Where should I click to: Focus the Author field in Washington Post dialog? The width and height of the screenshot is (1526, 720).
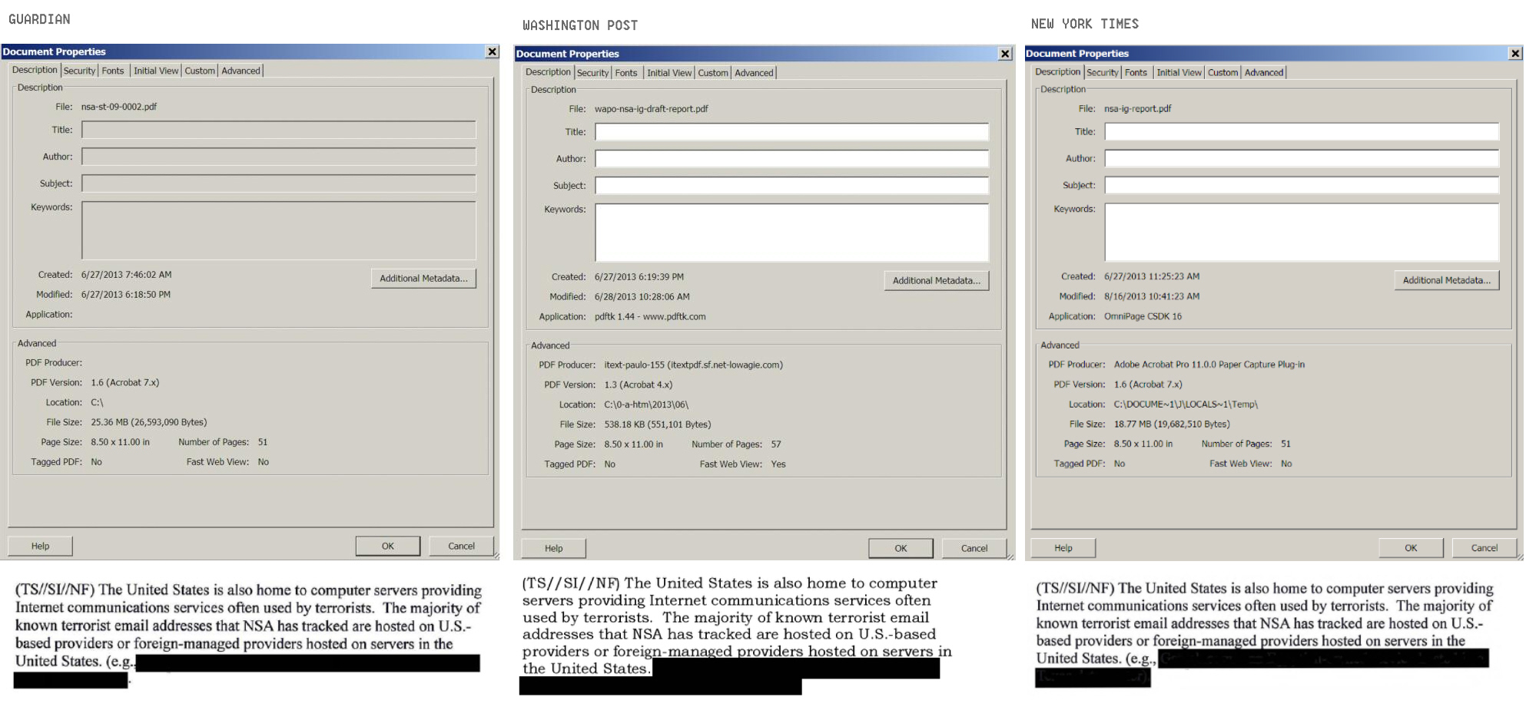click(792, 159)
